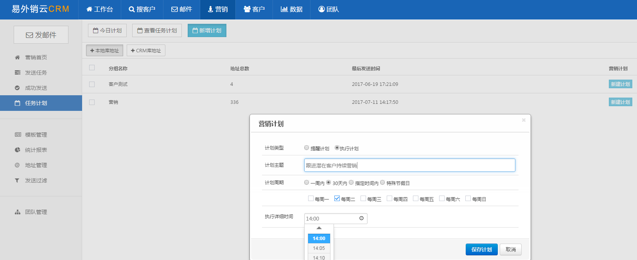Click the up arrow in time picker
The height and width of the screenshot is (260, 637).
[319, 228]
